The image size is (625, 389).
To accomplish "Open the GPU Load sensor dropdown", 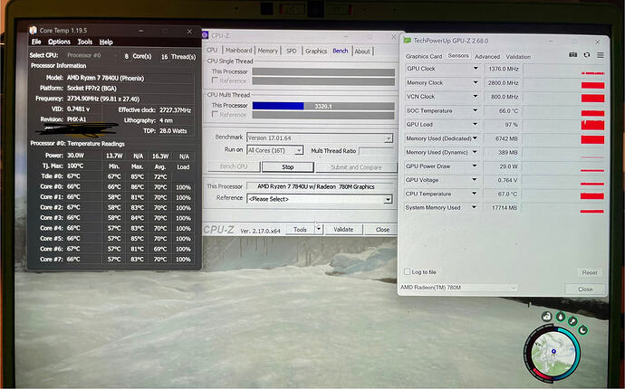I will pyautogui.click(x=476, y=124).
